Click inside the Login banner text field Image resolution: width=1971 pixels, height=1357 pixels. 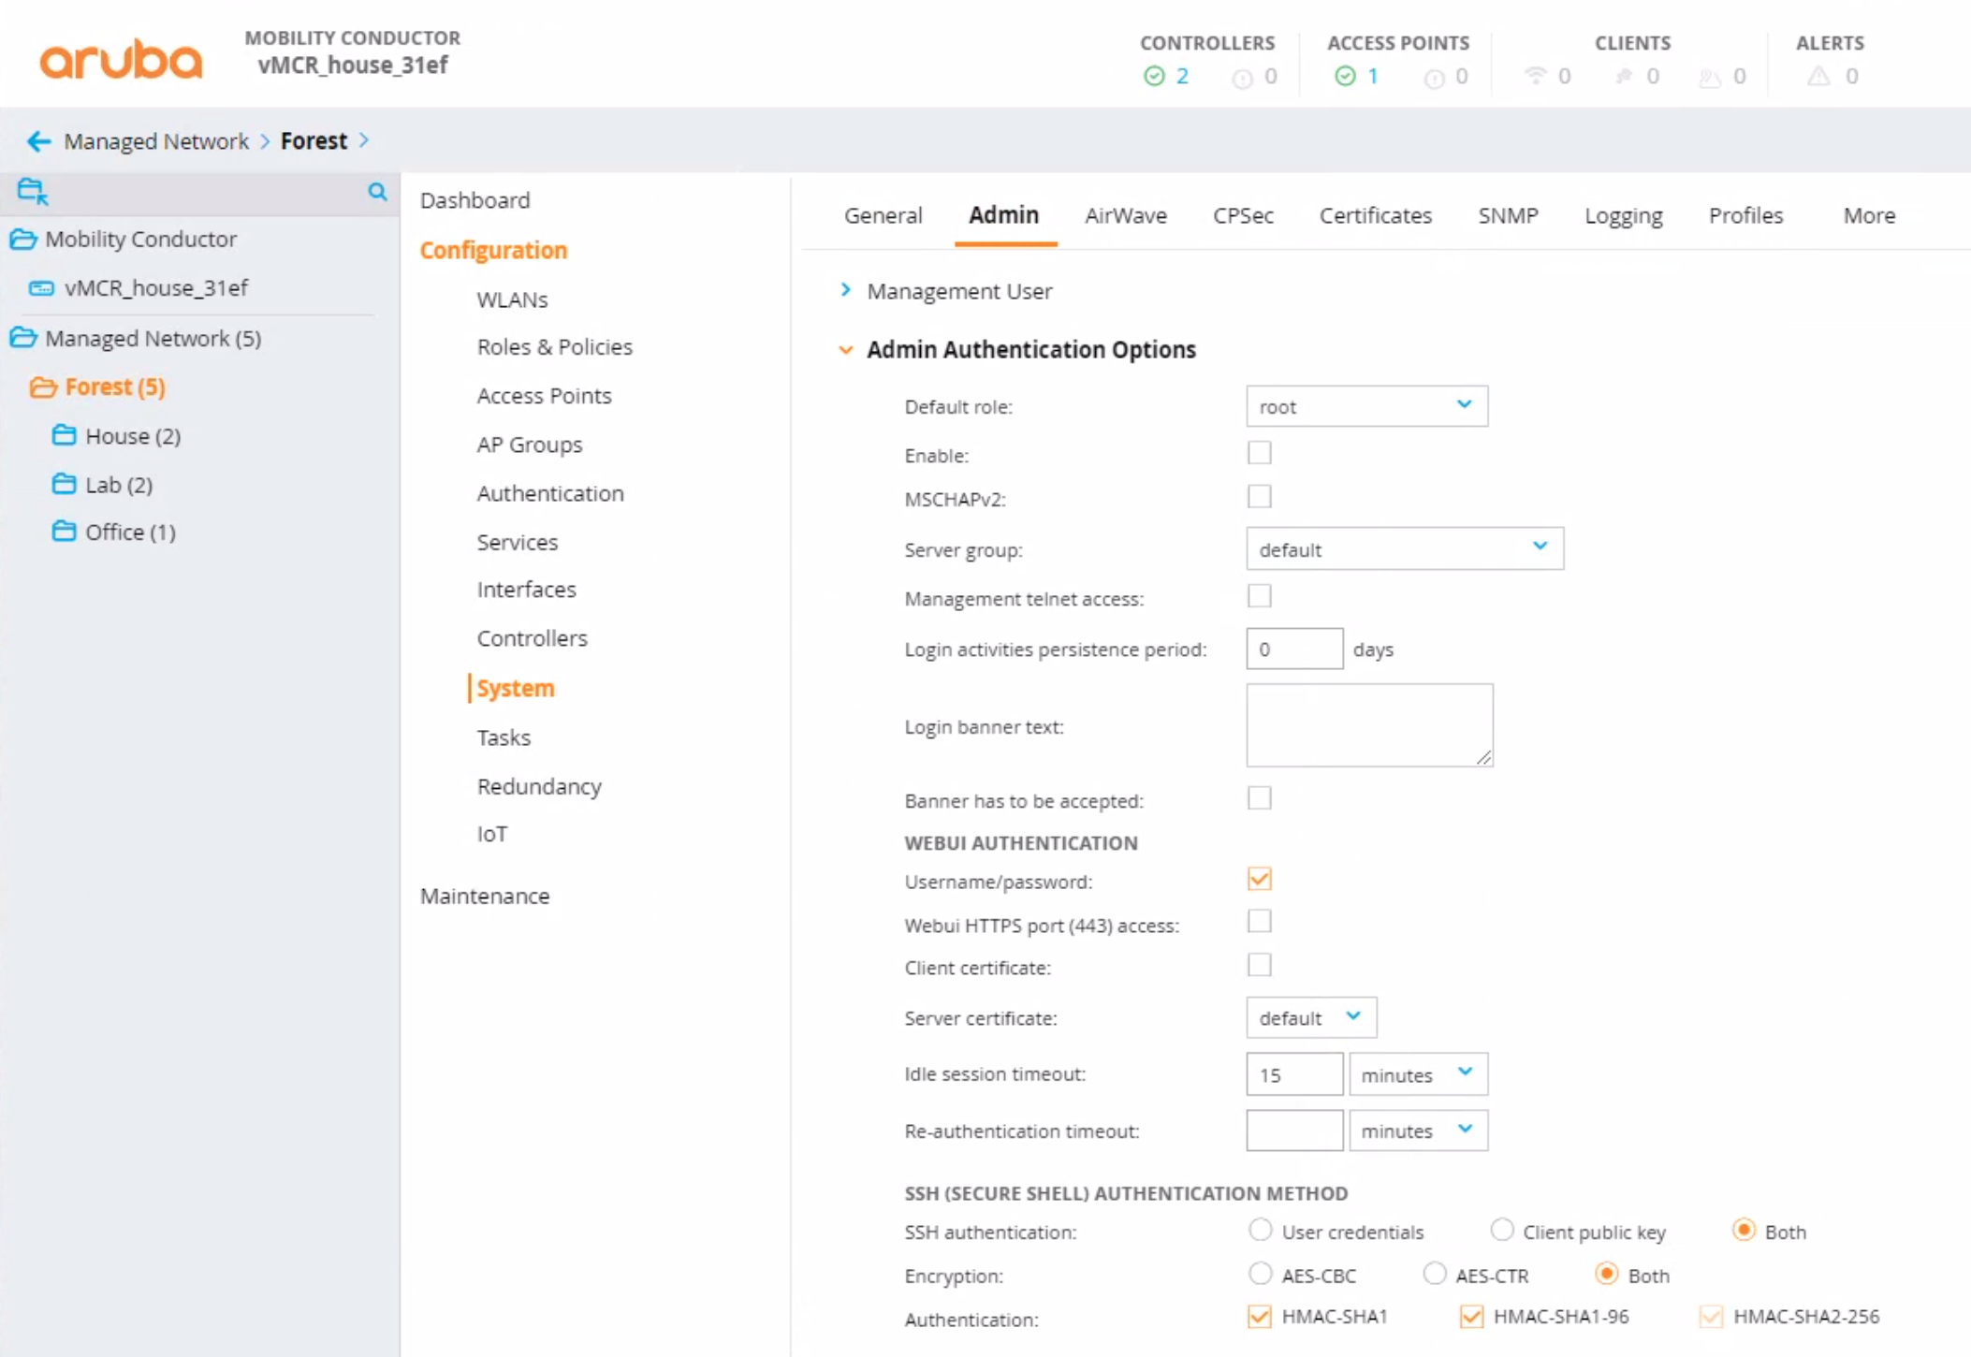point(1368,725)
